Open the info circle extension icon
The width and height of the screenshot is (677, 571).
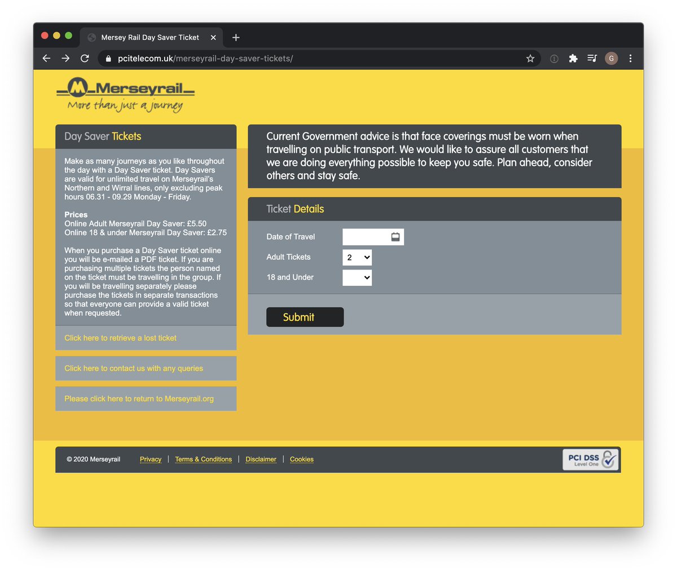(554, 59)
